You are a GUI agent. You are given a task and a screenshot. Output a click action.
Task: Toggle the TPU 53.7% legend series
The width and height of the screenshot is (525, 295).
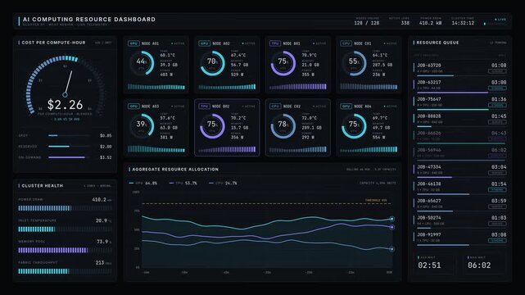[183, 184]
